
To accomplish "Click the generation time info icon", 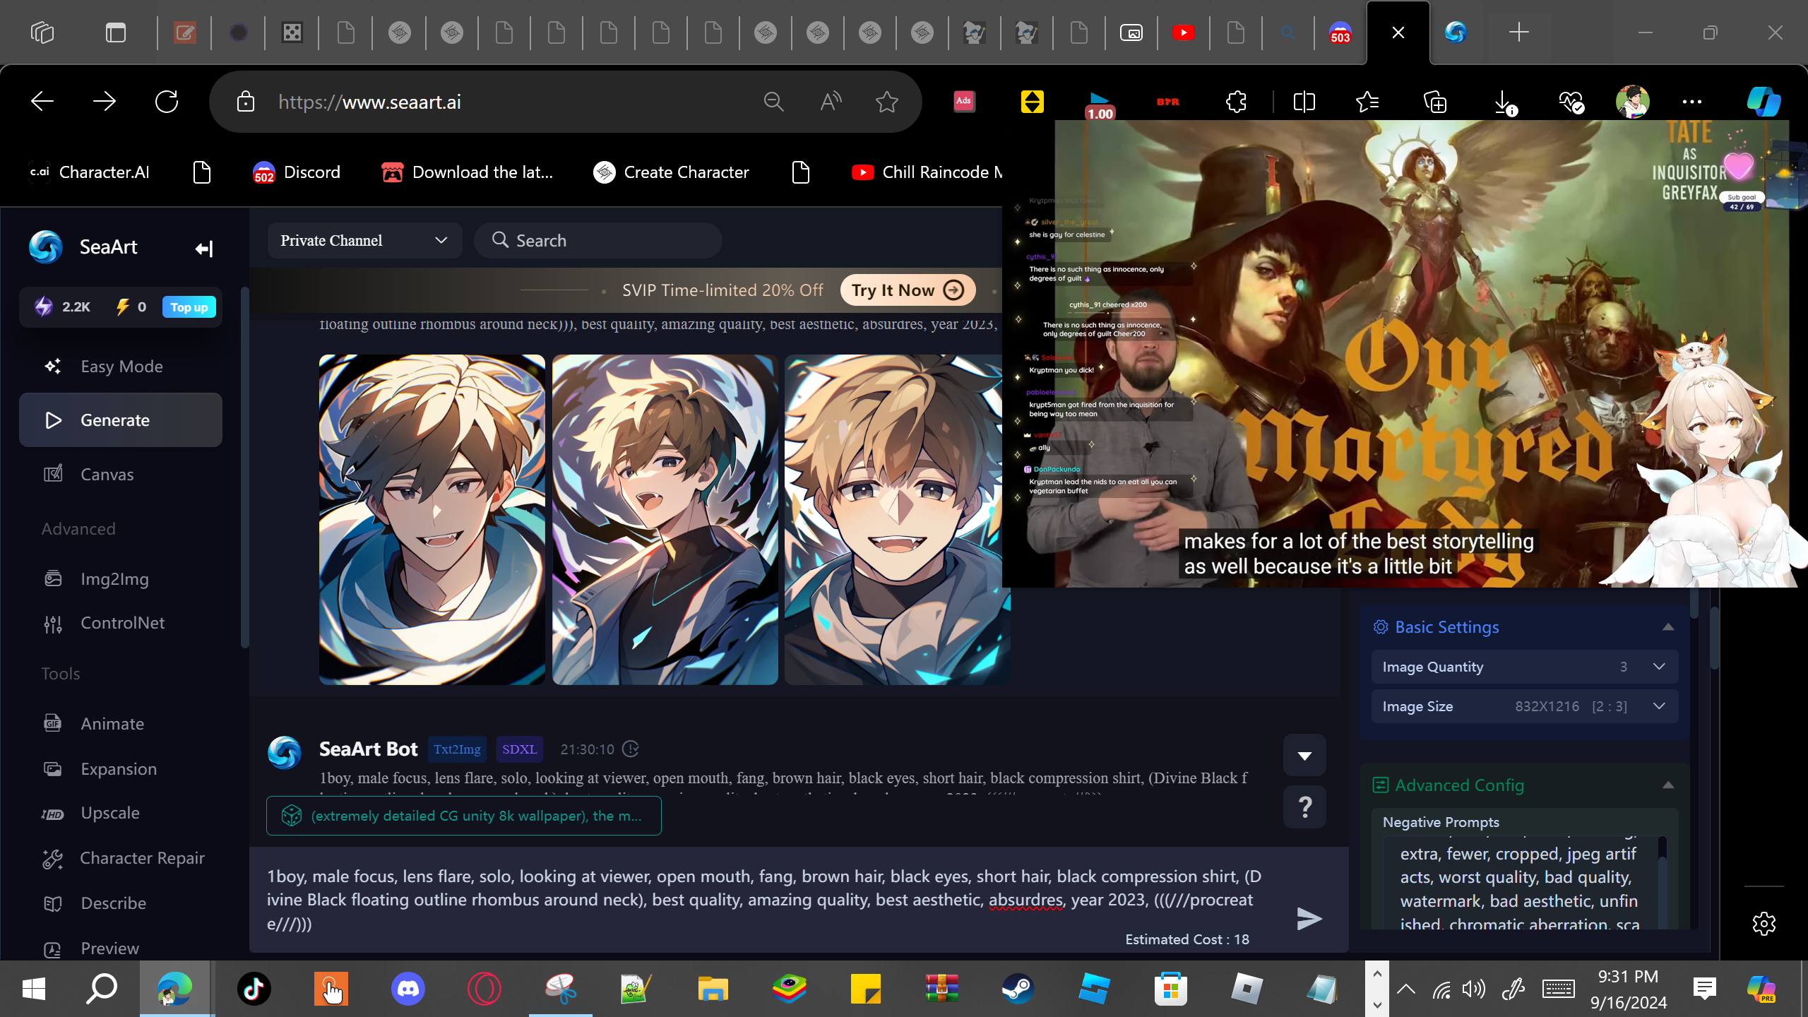I will click(631, 749).
